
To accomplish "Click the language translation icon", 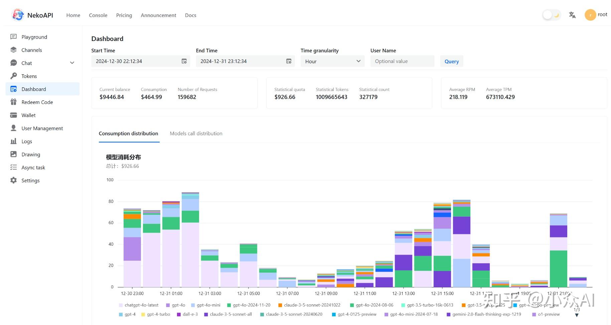I will click(572, 15).
